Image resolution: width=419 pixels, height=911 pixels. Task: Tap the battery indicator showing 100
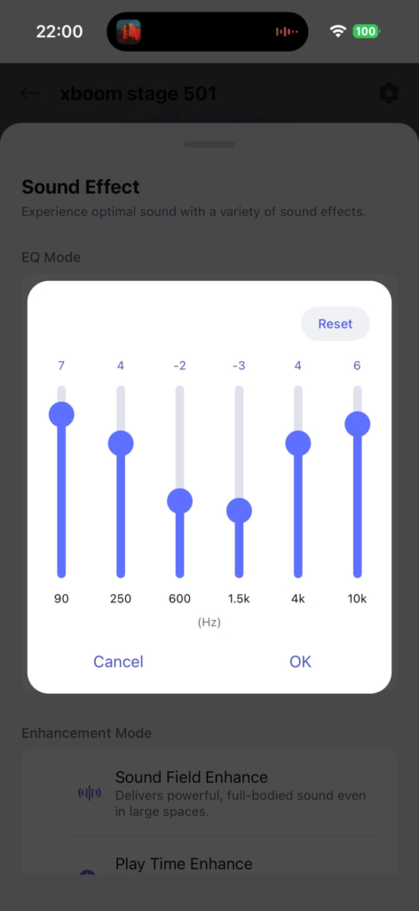[367, 31]
